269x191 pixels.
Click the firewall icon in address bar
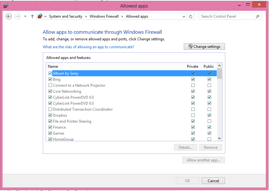[40, 16]
